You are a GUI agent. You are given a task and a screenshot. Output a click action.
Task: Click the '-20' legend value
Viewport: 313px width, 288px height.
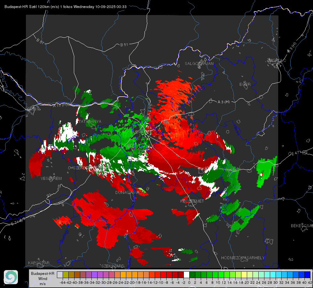[132, 283]
